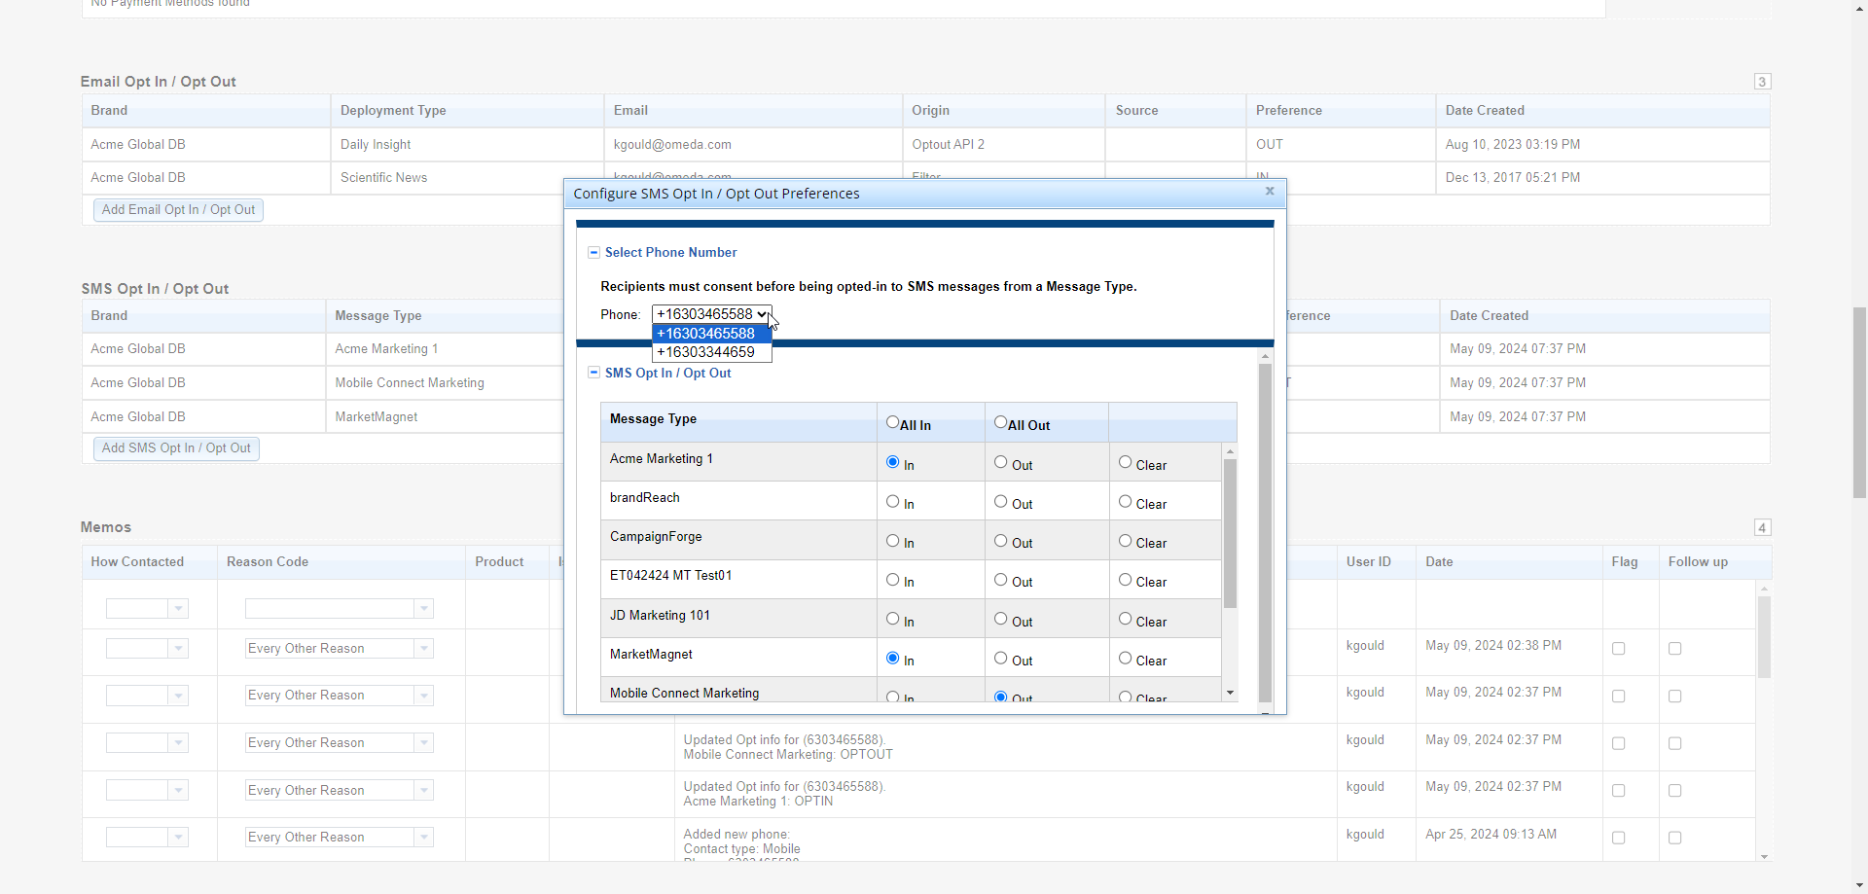This screenshot has width=1868, height=894.
Task: Collapse the SMS Opt In / Opt Out section
Action: 593,374
